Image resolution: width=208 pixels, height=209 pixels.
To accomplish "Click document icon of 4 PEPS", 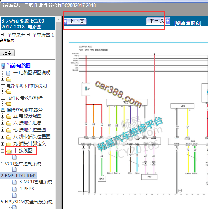I will 15,189.
